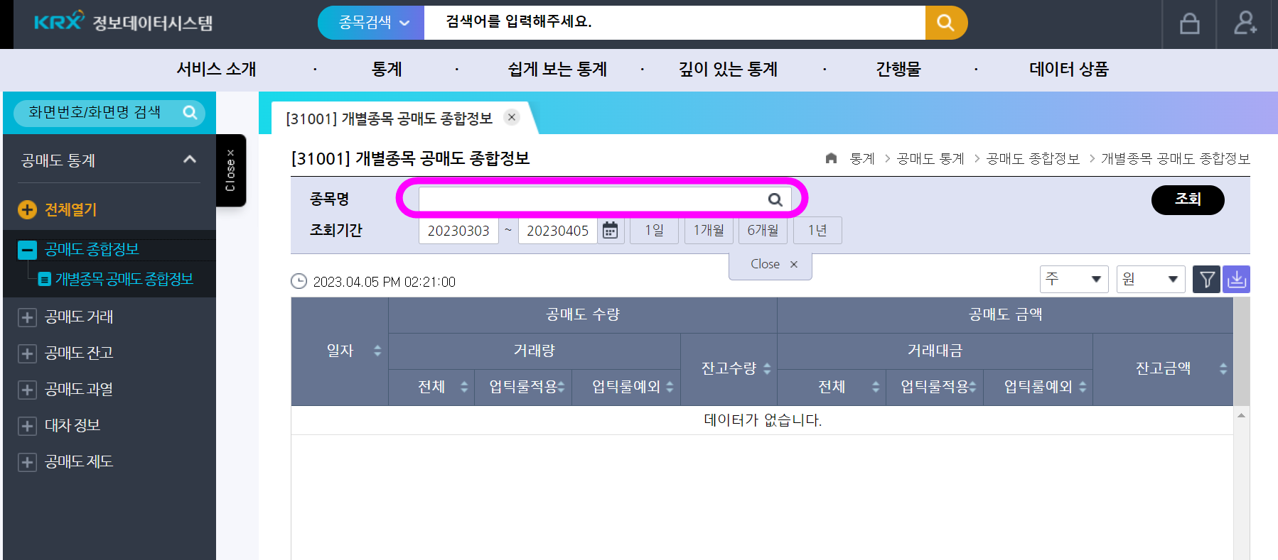Viewport: 1278px width, 560px height.
Task: Click the clock icon beside timestamp
Action: tap(299, 282)
